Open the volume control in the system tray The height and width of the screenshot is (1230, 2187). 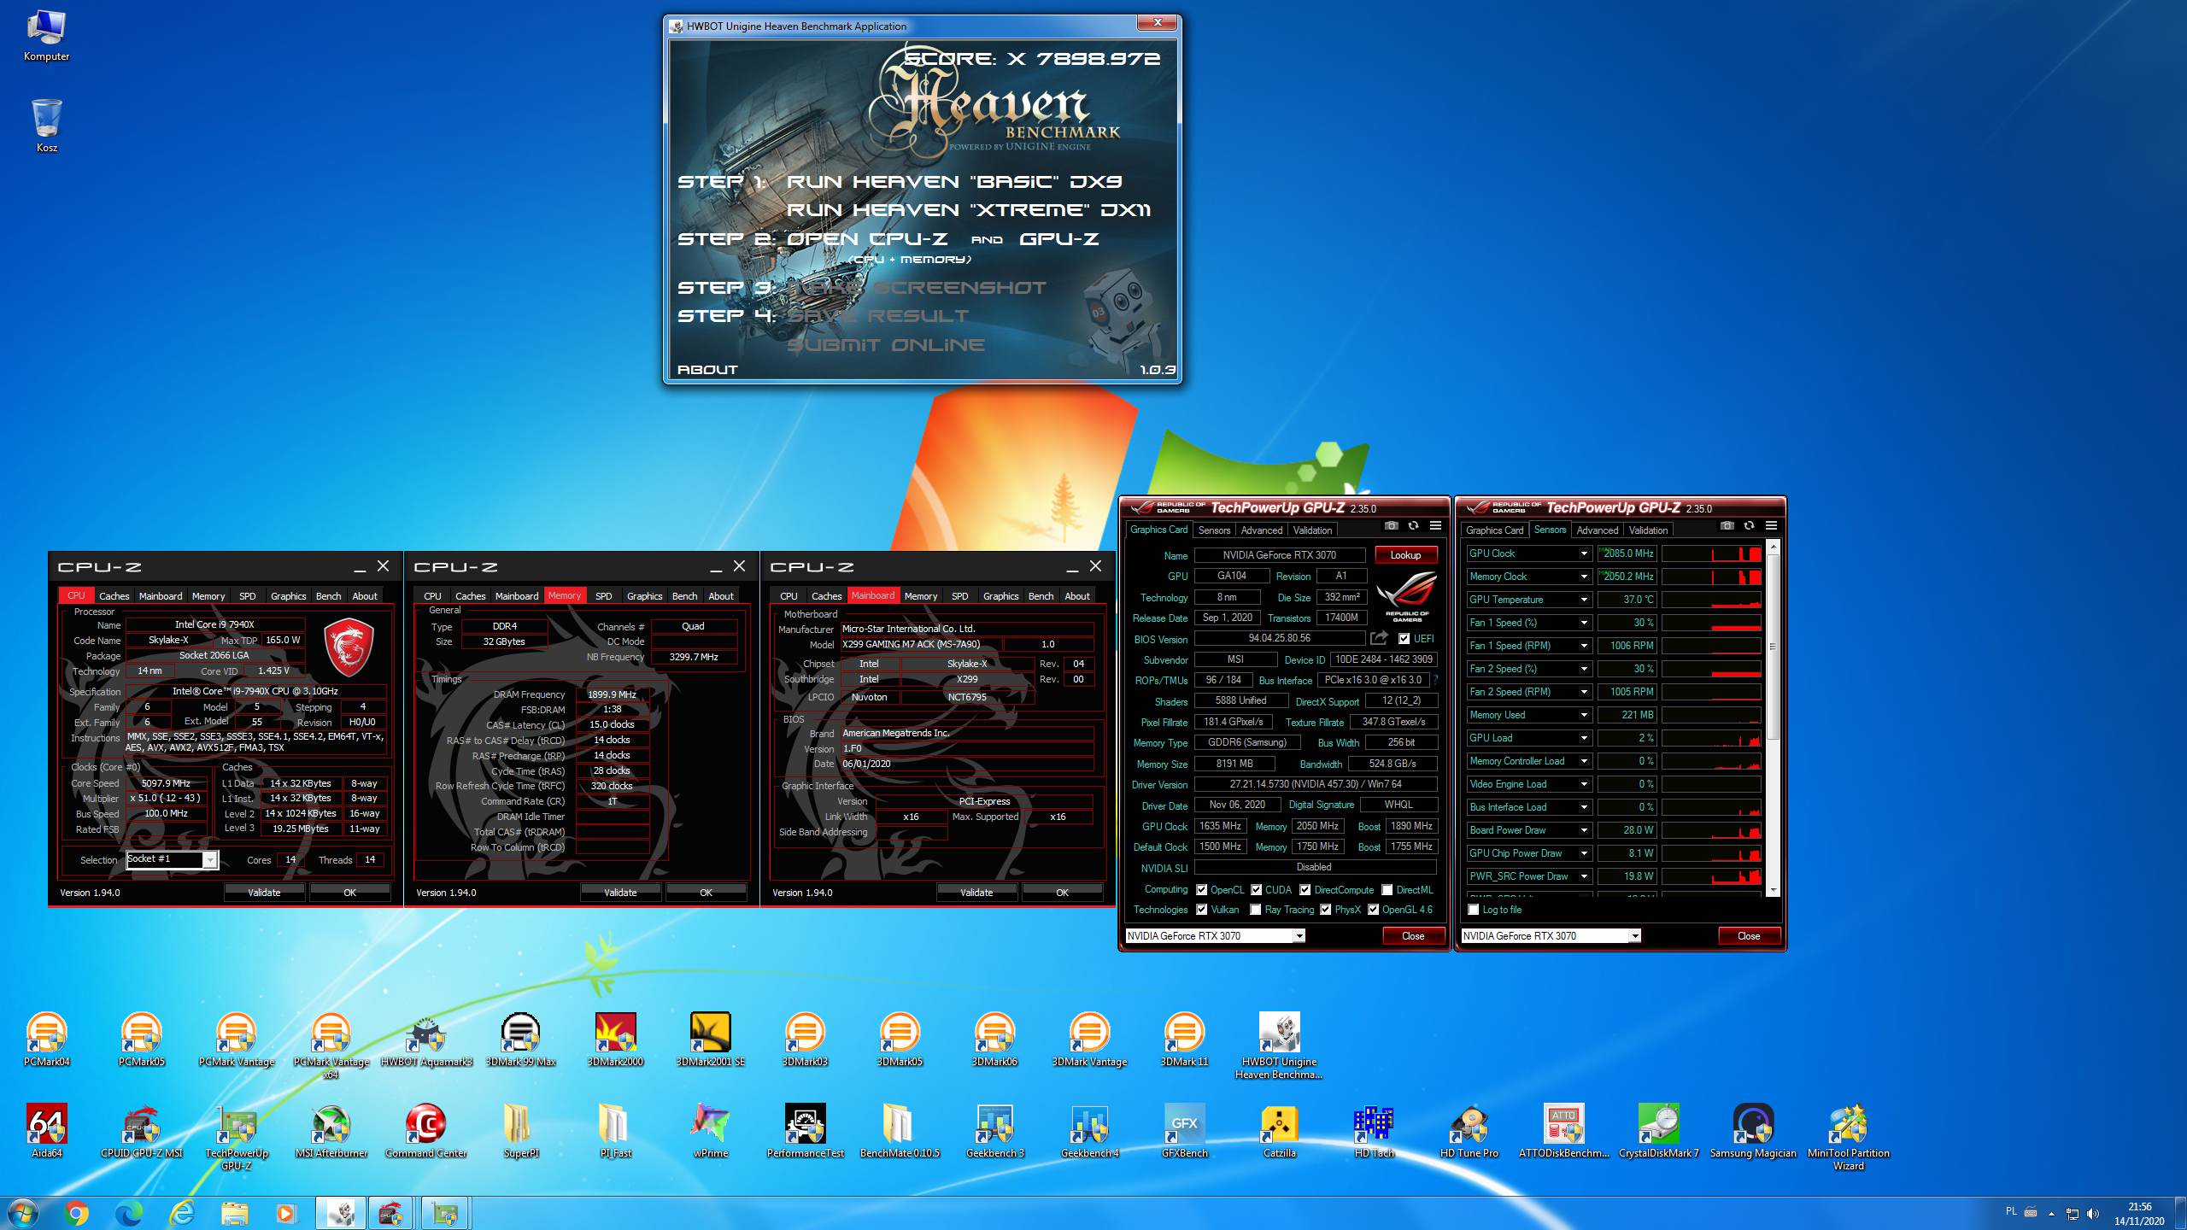click(x=2092, y=1214)
